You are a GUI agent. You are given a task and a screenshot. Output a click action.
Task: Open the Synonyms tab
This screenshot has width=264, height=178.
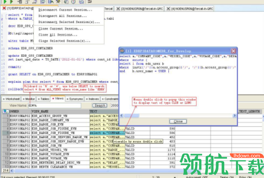(75, 99)
